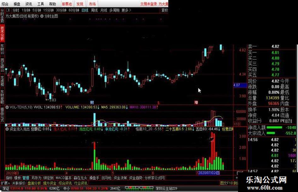Click the 深证 index in status bar
The image size is (298, 192).
[x=6, y=189]
